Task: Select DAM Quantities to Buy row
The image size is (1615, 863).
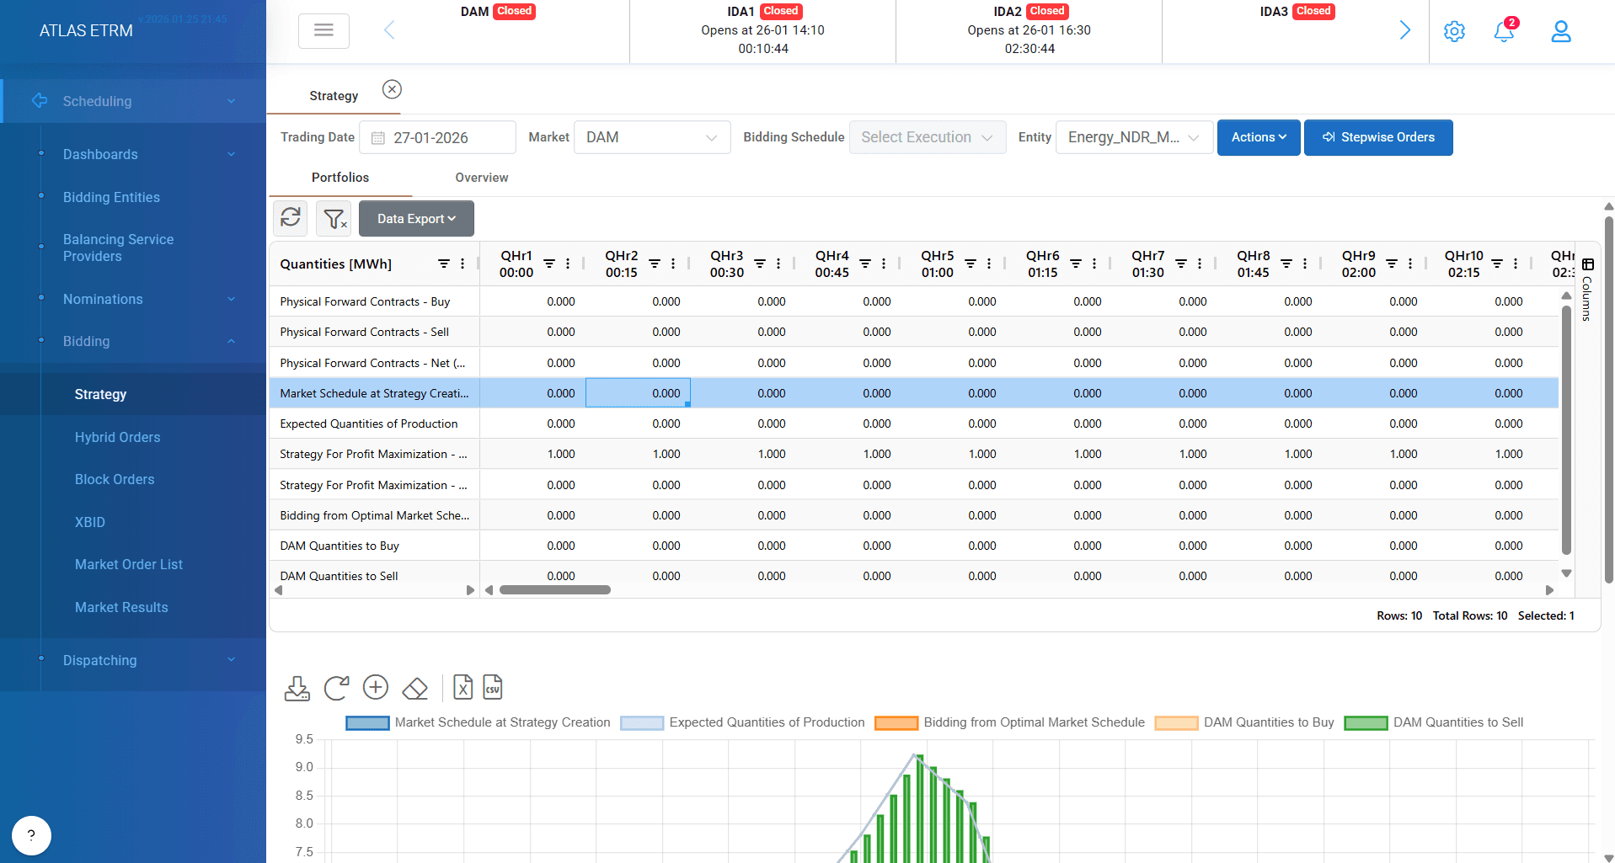Action: pyautogui.click(x=914, y=546)
